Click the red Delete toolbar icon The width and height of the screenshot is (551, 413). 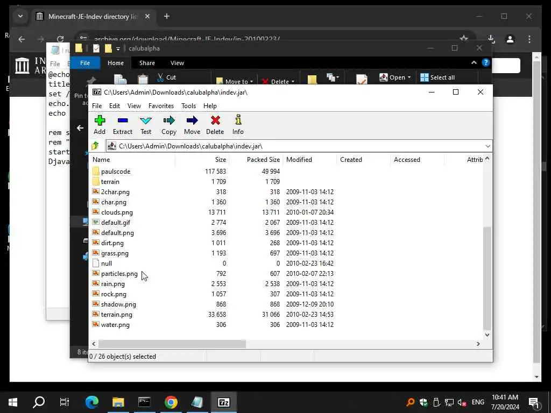pos(215,125)
